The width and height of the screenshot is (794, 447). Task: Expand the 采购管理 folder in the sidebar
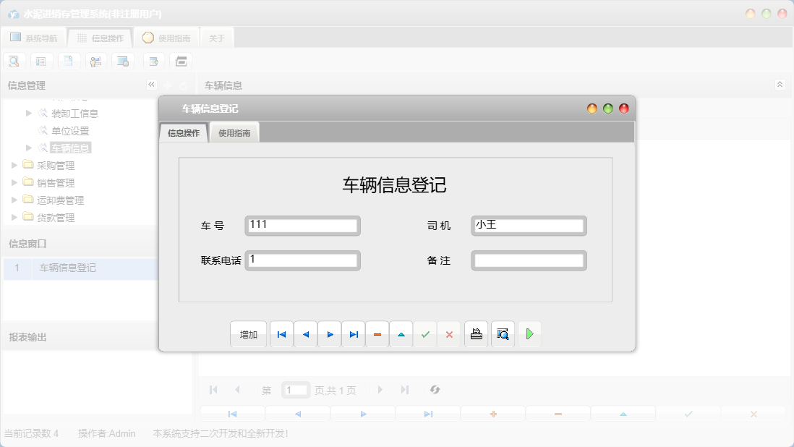(14, 165)
